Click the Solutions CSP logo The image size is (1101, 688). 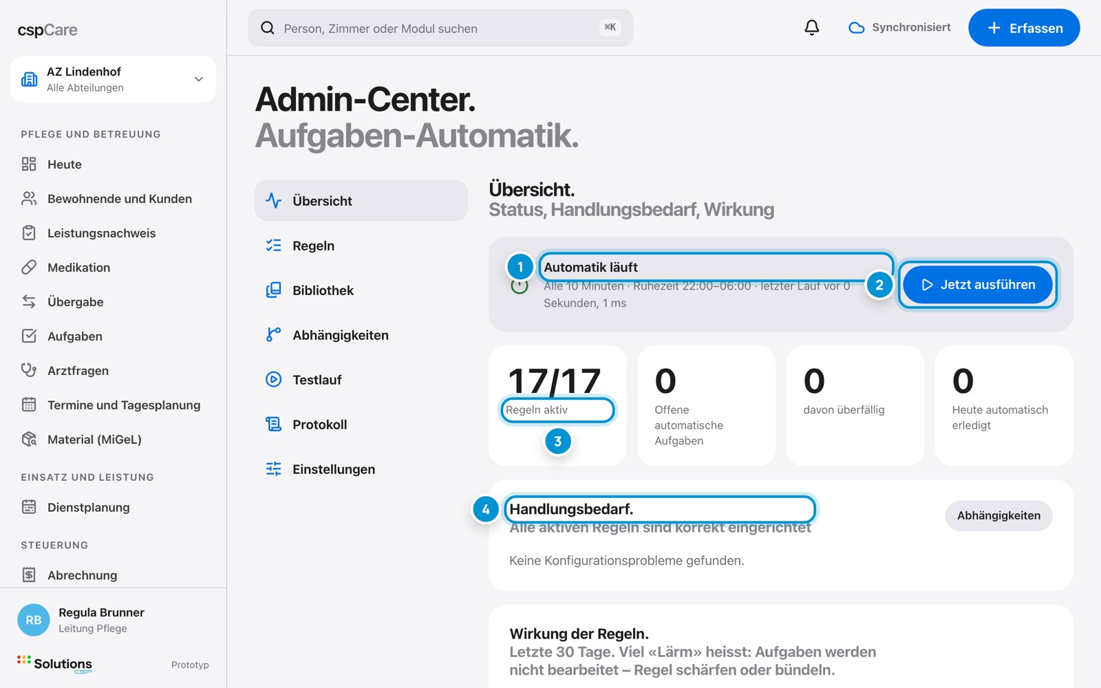pyautogui.click(x=54, y=664)
